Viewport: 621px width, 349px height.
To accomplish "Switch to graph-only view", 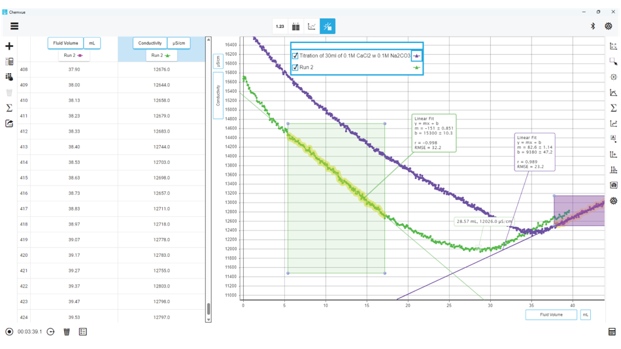I will click(x=312, y=27).
